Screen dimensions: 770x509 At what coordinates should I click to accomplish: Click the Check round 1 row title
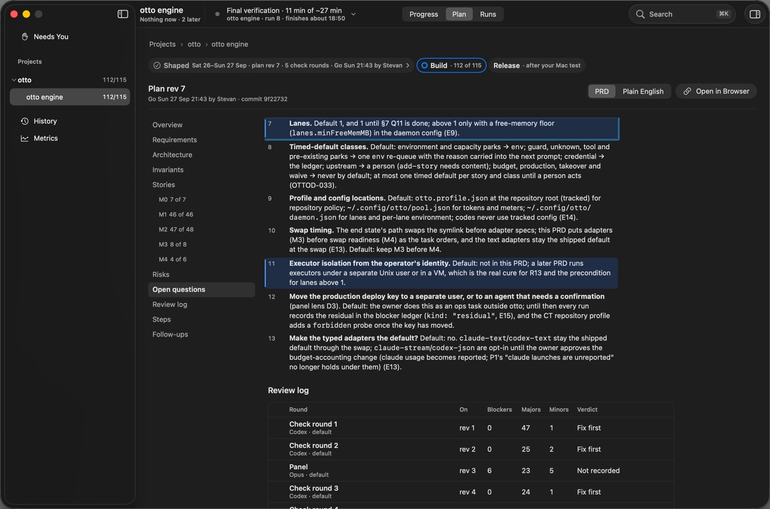tap(313, 424)
